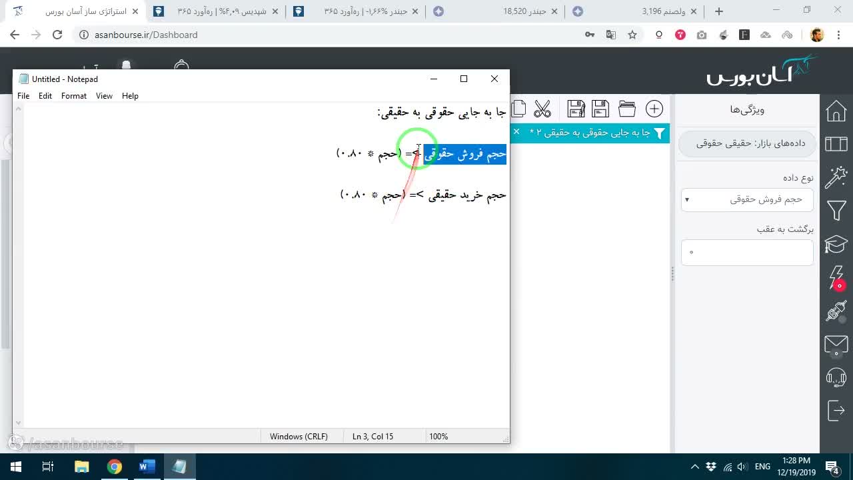Image resolution: width=853 pixels, height=480 pixels.
Task: Save filter with the floppy disk icon
Action: 600,109
